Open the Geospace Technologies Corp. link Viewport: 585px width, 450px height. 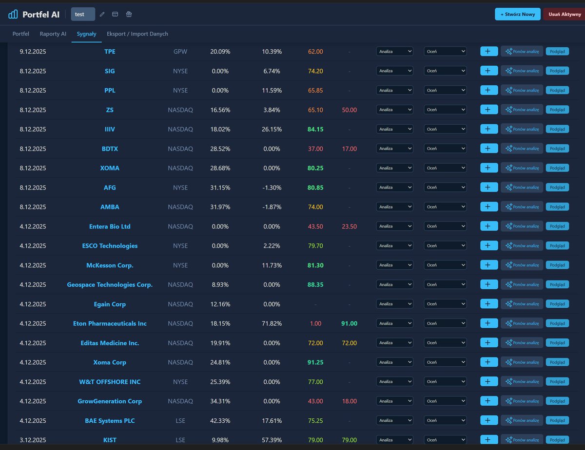tap(110, 284)
